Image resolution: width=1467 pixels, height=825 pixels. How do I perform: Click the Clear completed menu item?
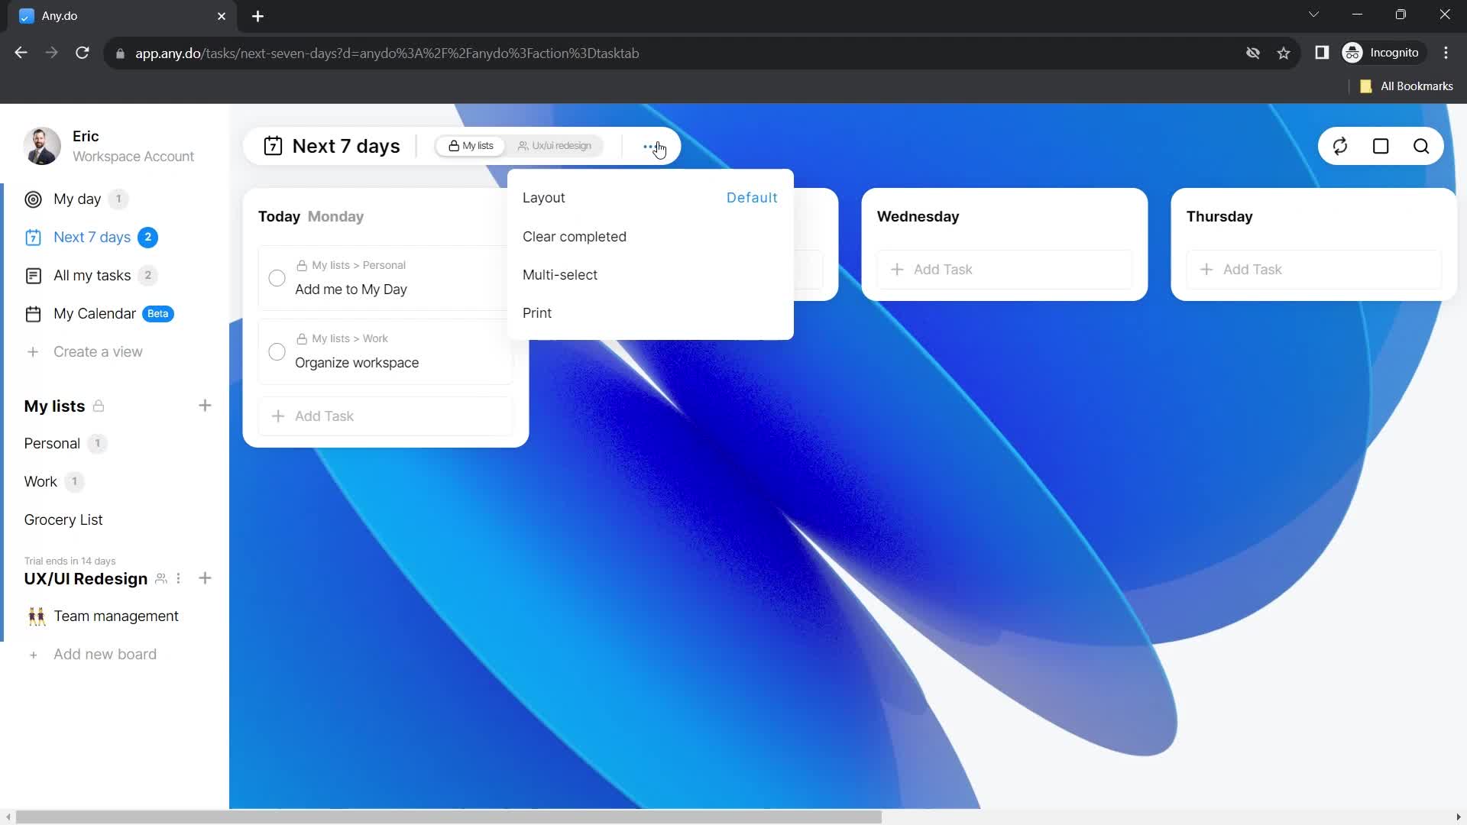pos(575,237)
